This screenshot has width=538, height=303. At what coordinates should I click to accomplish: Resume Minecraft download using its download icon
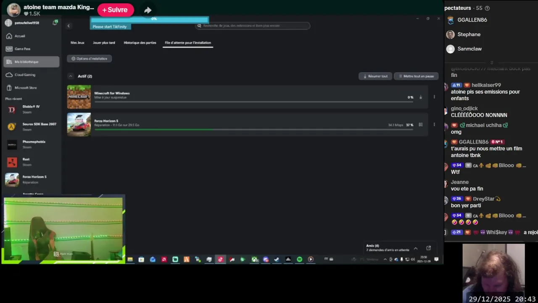click(420, 97)
